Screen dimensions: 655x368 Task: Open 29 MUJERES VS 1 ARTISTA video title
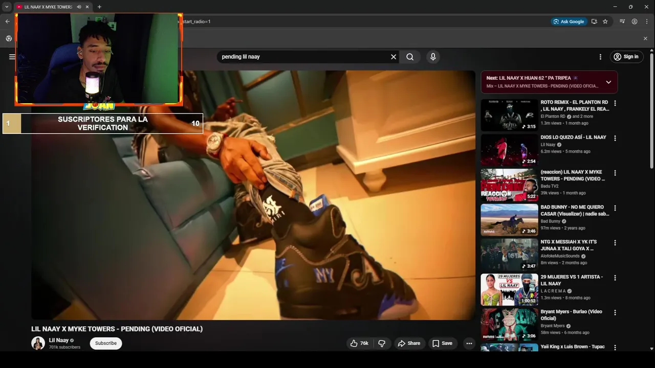tap(572, 280)
